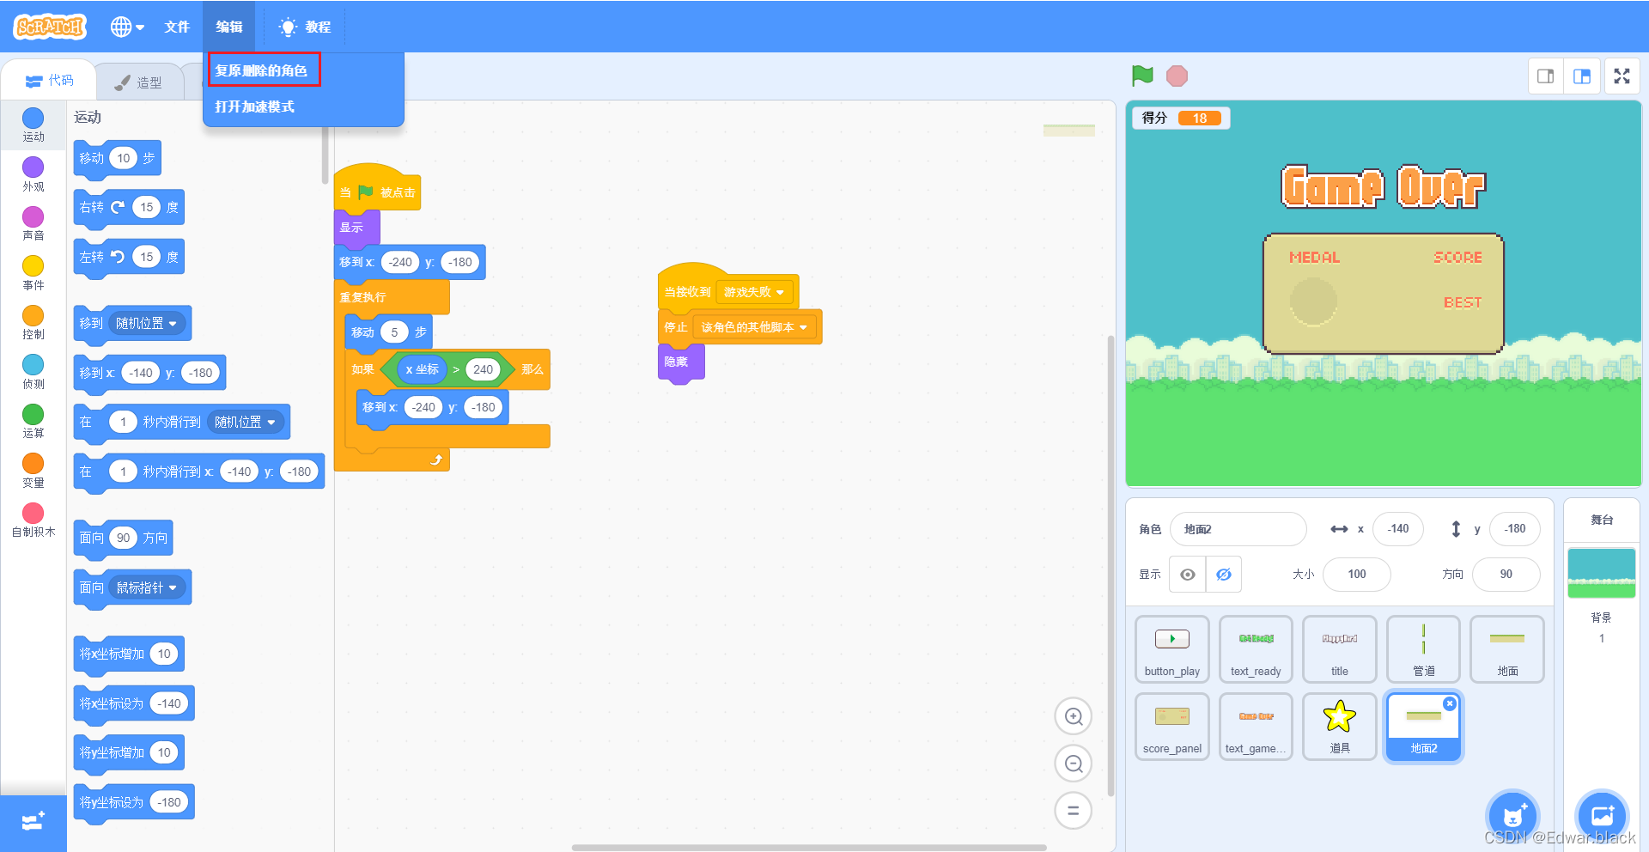The height and width of the screenshot is (852, 1649).
Task: Switch to large stage layout
Action: coord(1581,76)
